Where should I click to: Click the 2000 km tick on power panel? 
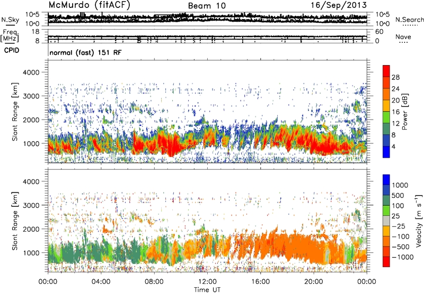click(31, 120)
